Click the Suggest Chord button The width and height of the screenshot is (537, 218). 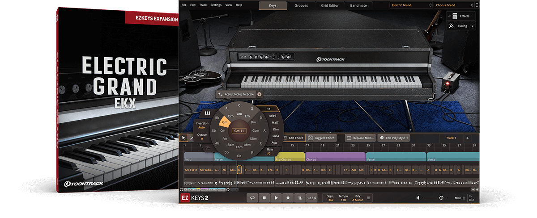point(322,138)
